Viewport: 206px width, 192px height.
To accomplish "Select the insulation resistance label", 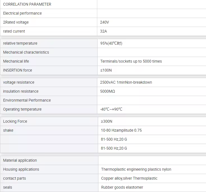I will click(21, 92).
